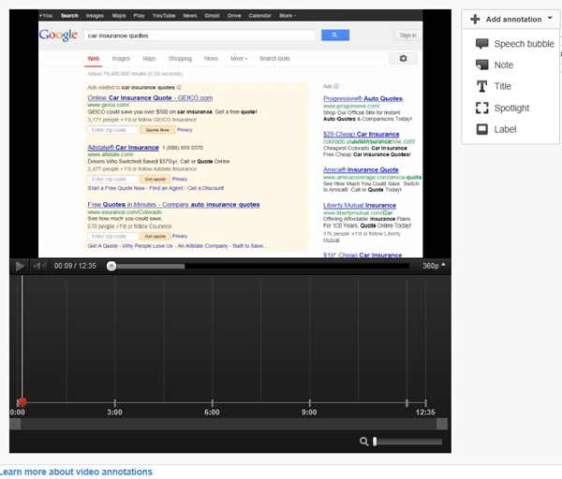Open Online Car Insurance Quote GEICO link
Viewport: 562px width, 479px height.
coord(150,97)
